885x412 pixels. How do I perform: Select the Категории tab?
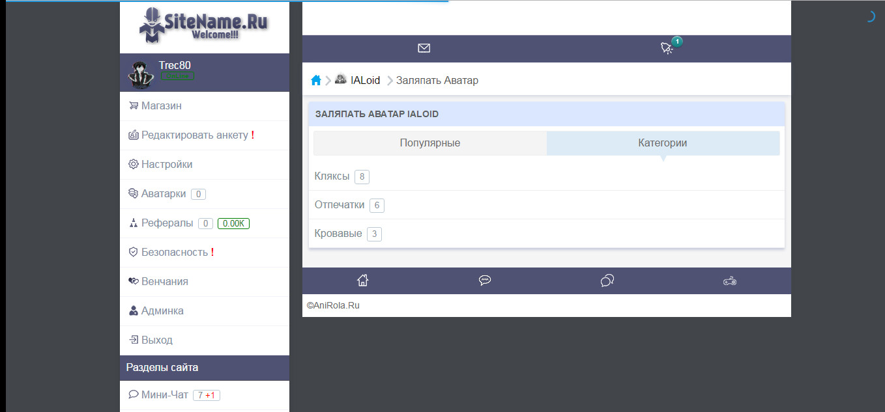(663, 143)
